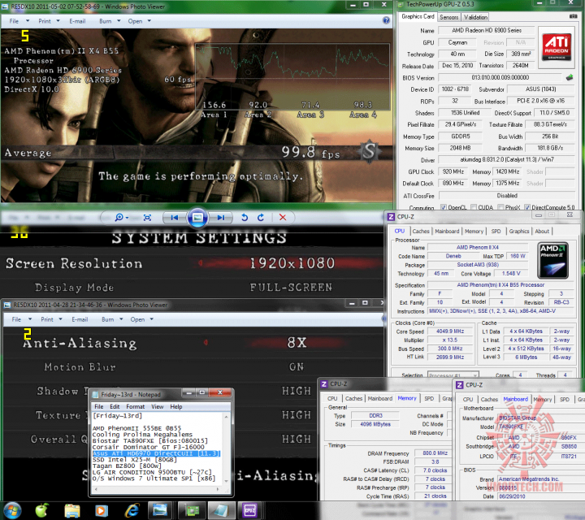Screen dimensions: 585x520
Task: Go to next photo in Photo Viewer
Action: pyautogui.click(x=220, y=218)
